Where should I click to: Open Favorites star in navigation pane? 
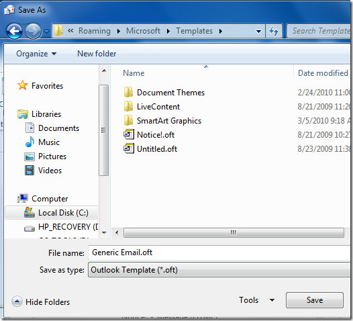23,85
